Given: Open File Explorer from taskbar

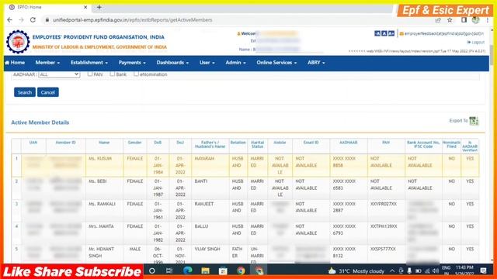Looking at the screenshot, I should point(205,270).
